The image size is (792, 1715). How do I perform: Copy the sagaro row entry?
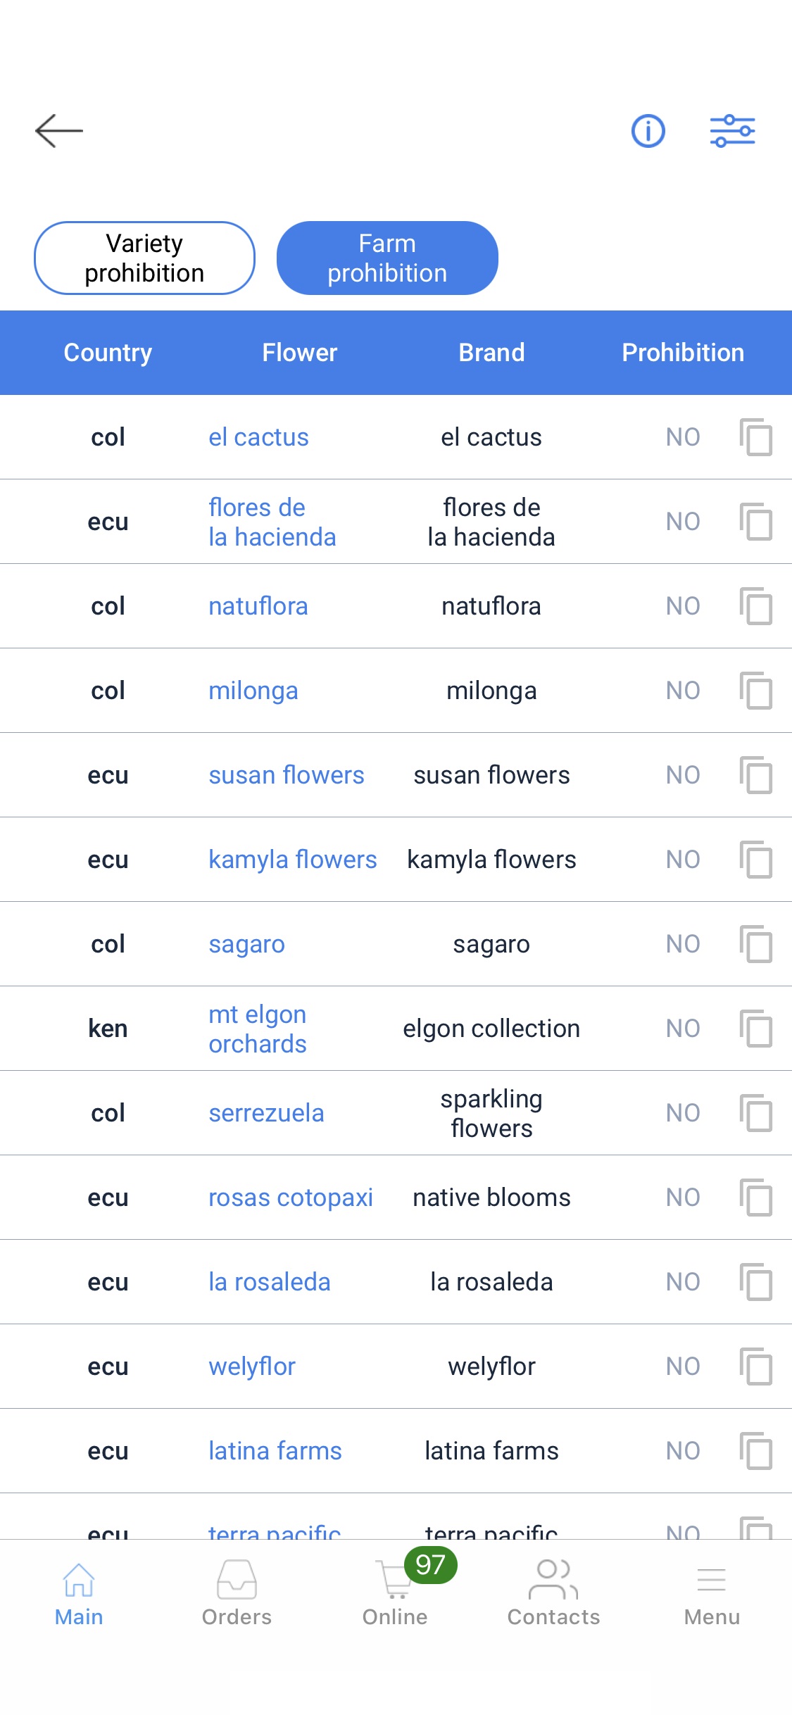[x=756, y=944]
